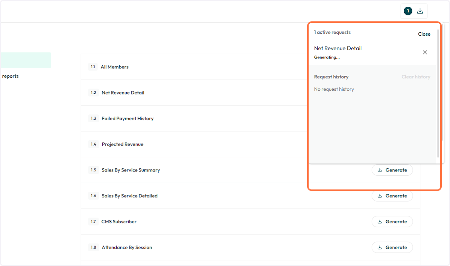Generate the Sales By Service Summary report

coord(392,170)
